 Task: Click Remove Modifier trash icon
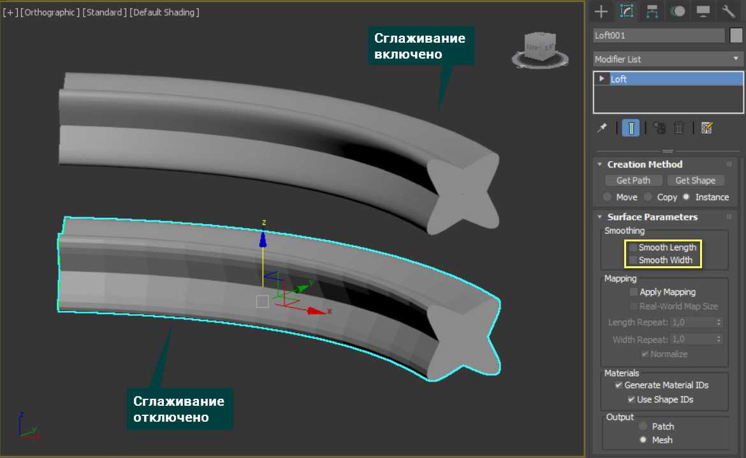[x=679, y=128]
